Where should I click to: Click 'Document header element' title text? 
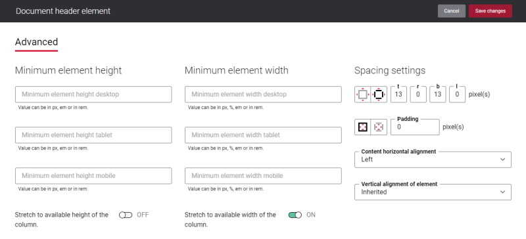63,11
